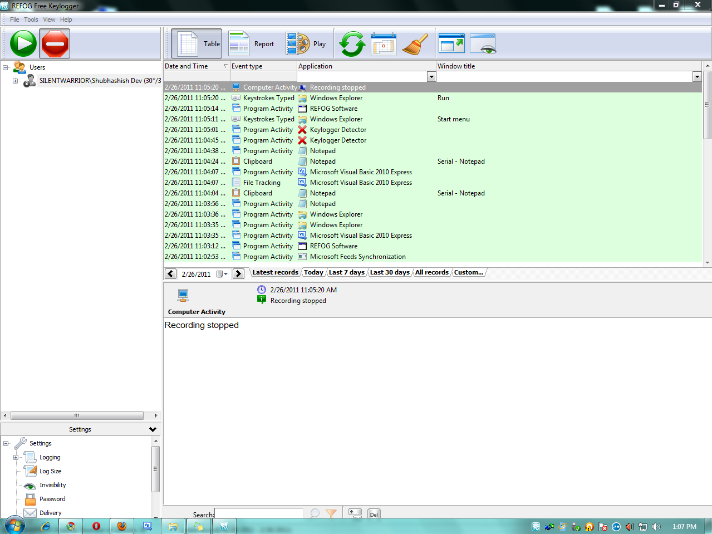This screenshot has height=534, width=712.
Task: Expand the Logging tree node
Action: (x=16, y=458)
